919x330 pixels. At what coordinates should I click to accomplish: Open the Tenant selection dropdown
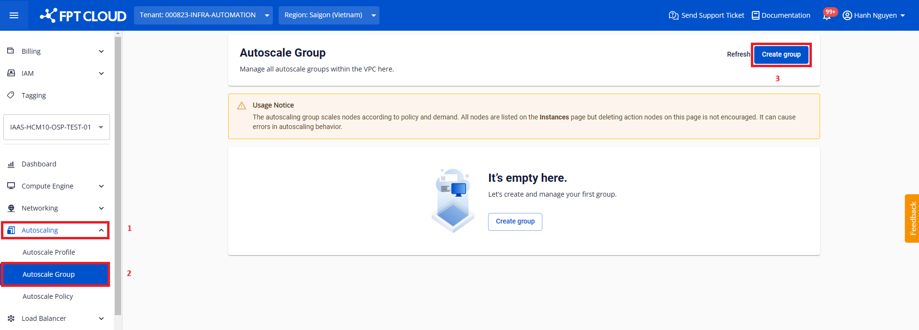click(x=203, y=15)
